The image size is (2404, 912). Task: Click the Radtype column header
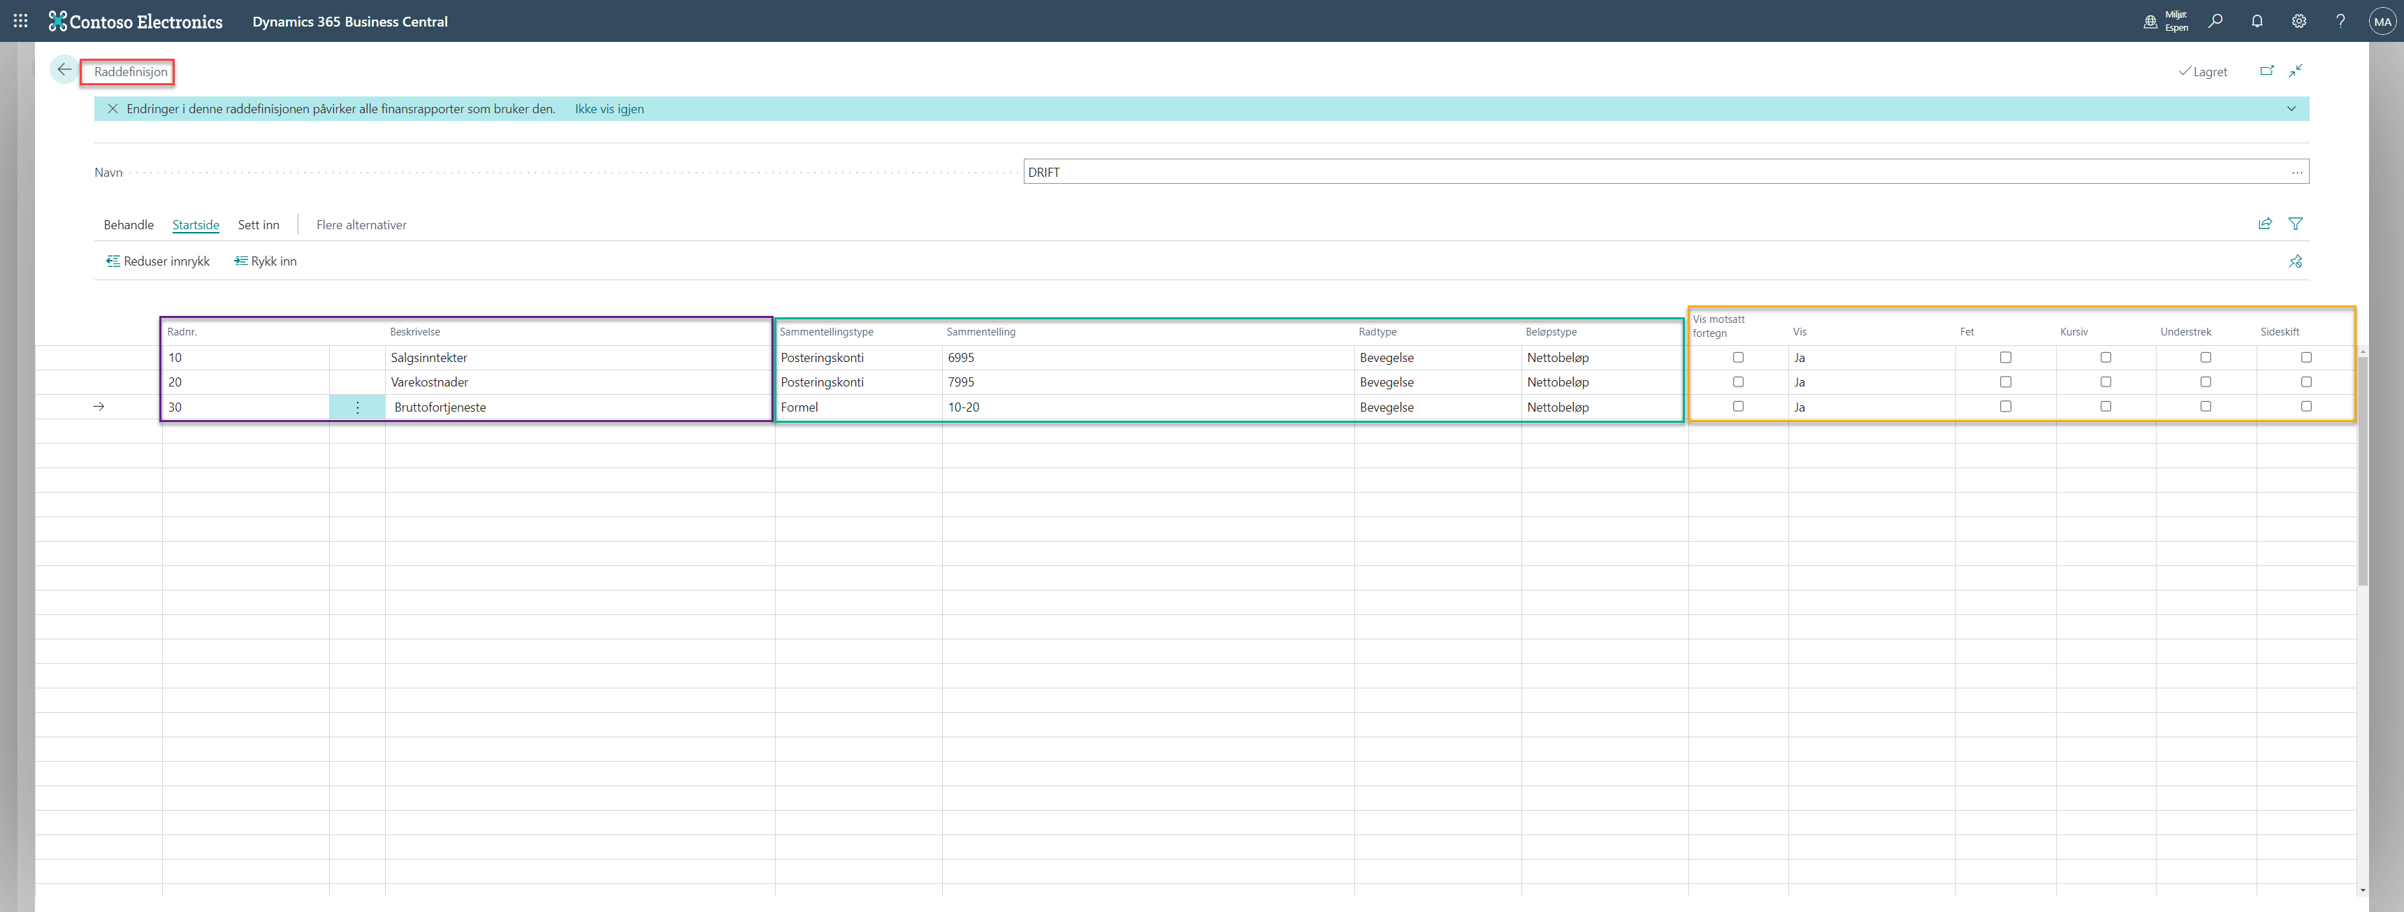pyautogui.click(x=1377, y=331)
